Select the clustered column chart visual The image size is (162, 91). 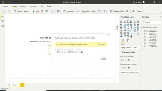point(131,21)
